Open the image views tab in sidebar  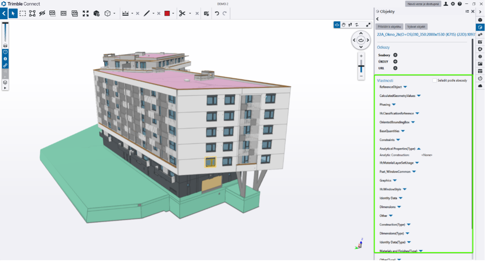[480, 64]
